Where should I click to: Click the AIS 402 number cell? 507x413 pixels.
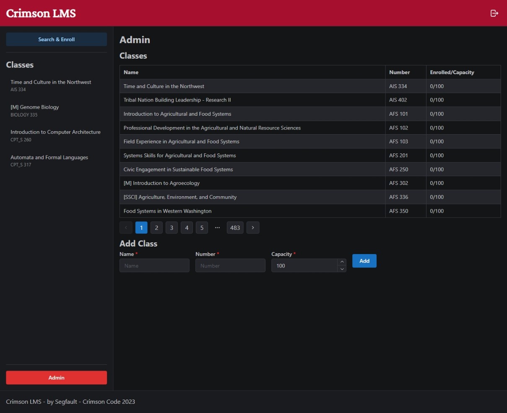tap(406, 100)
